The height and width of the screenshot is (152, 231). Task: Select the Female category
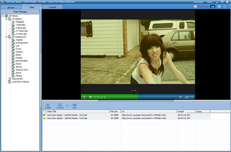coord(19,58)
